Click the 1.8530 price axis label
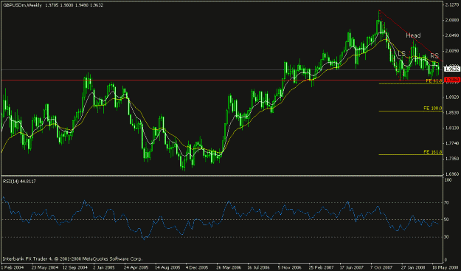The image size is (461, 271). 452,112
